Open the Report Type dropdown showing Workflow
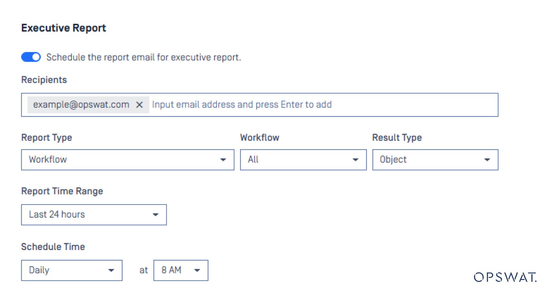 coord(123,160)
